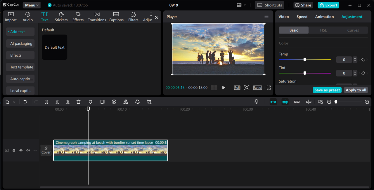Open the Transitions tab
This screenshot has height=190, width=374.
(97, 17)
